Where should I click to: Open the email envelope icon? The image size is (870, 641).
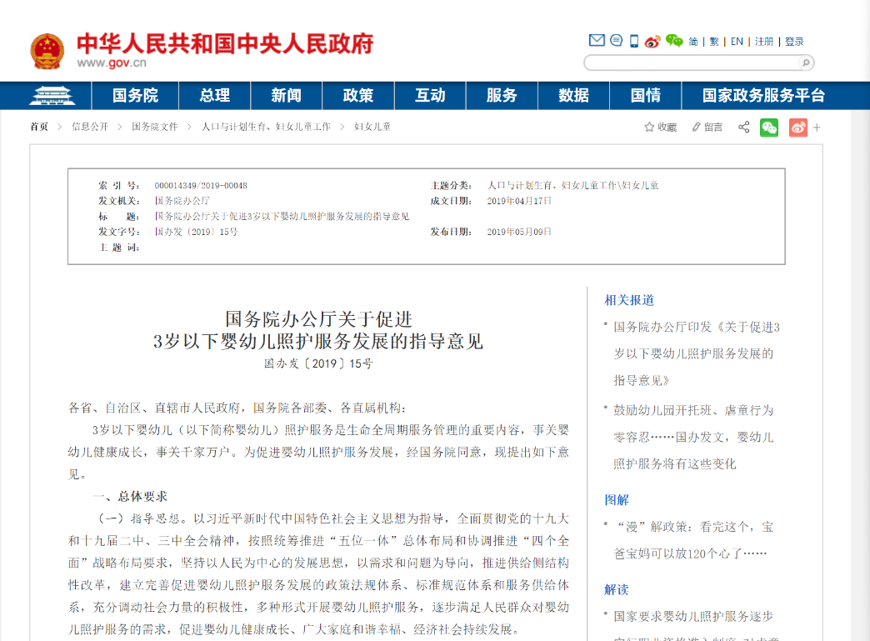pyautogui.click(x=597, y=41)
